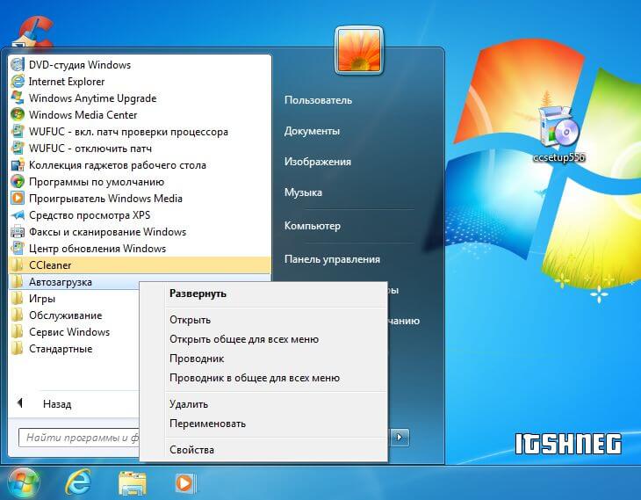This screenshot has height=500, width=641.
Task: Click the ccsetup556 desktop installer icon
Action: pyautogui.click(x=558, y=127)
